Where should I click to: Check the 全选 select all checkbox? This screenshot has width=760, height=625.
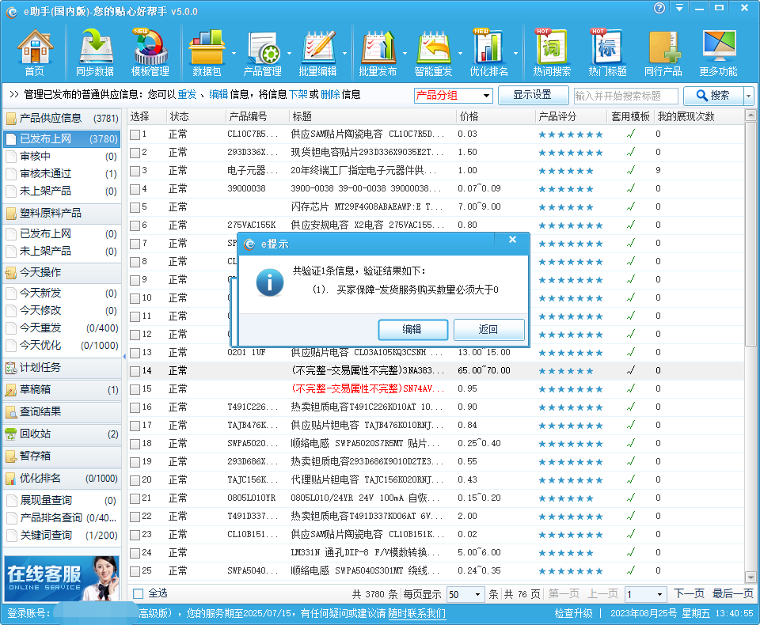[139, 593]
